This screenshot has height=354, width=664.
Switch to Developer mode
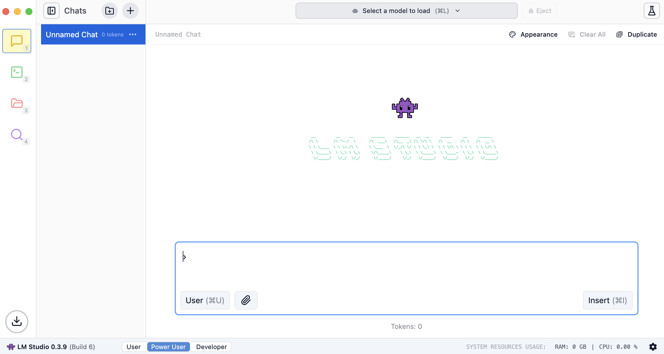tap(211, 347)
